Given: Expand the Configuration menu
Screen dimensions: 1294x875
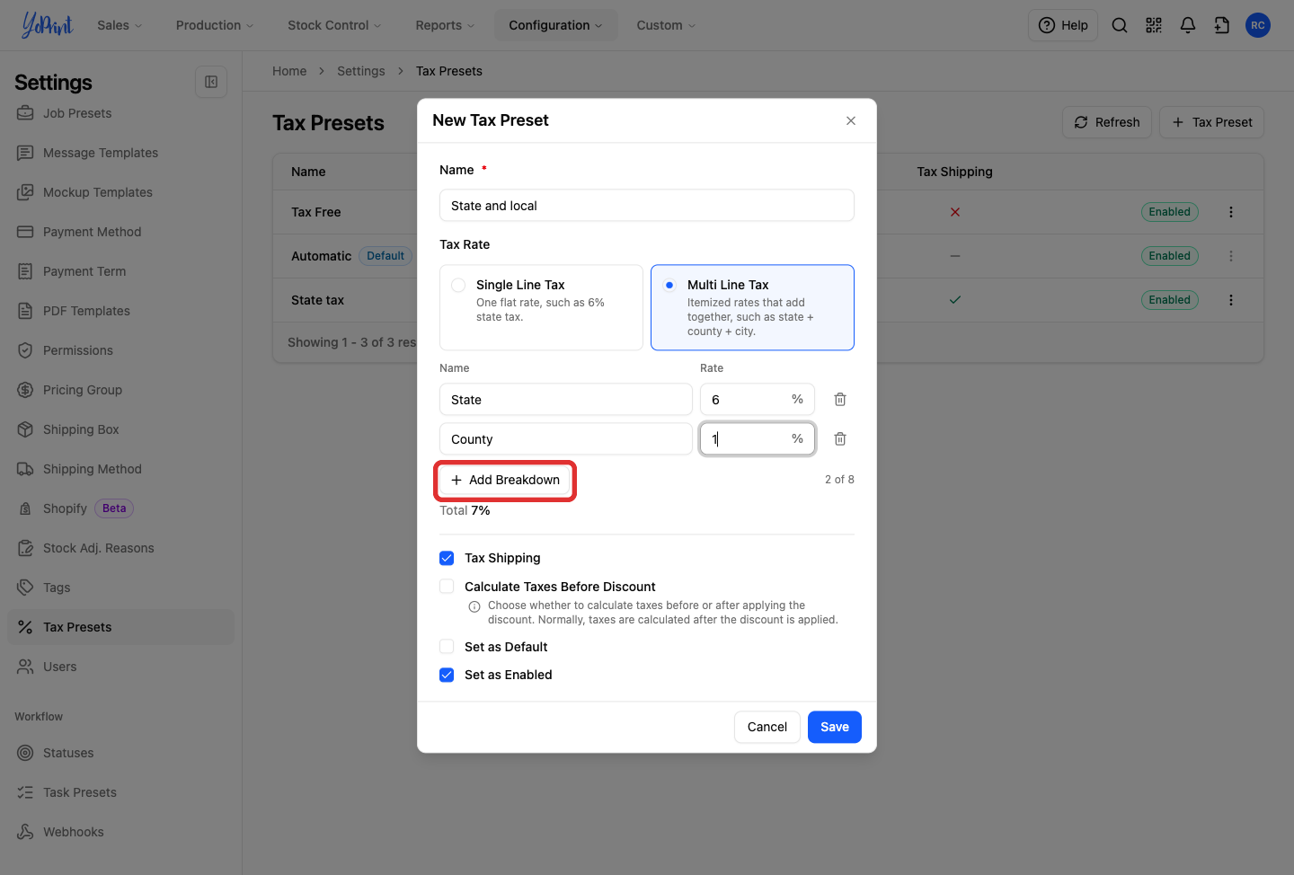Looking at the screenshot, I should click(x=555, y=25).
